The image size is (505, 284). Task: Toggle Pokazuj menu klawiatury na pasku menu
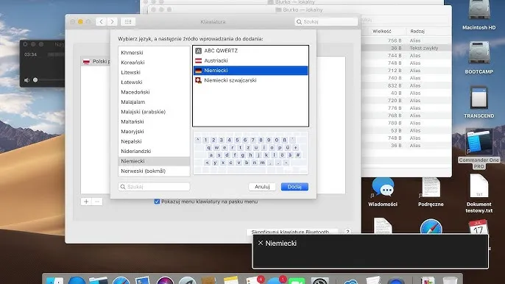click(157, 202)
